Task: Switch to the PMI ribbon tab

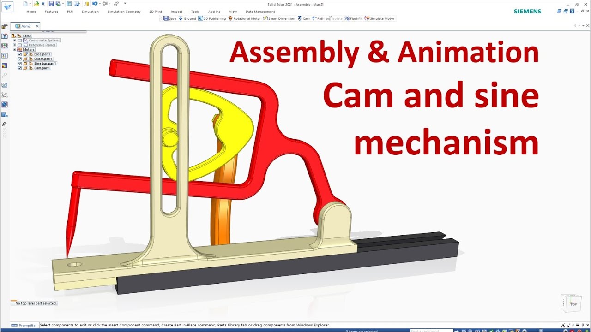Action: (70, 12)
